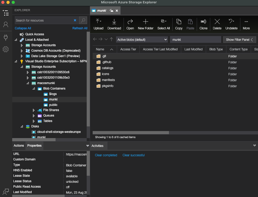Open the Active blobs (default) dropdown
The width and height of the screenshot is (258, 197).
tap(142, 40)
